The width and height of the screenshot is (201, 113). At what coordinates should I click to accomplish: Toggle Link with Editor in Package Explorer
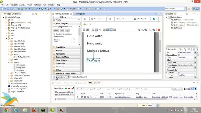tap(36, 14)
